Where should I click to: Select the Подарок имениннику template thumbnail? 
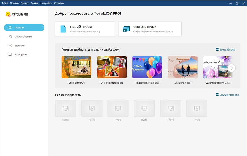(x=147, y=67)
